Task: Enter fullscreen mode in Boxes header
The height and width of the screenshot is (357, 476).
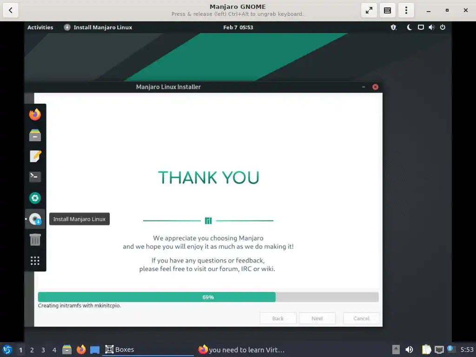Action: click(369, 10)
